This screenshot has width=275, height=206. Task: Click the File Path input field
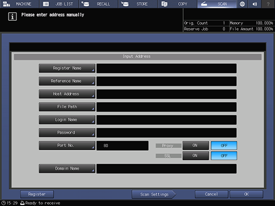click(x=166, y=107)
